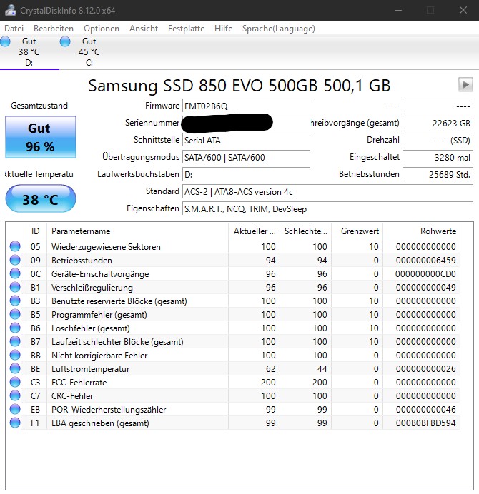Click status orb of Betriebsstunden row 09
Viewport: 479px width, 494px height.
[x=15, y=260]
